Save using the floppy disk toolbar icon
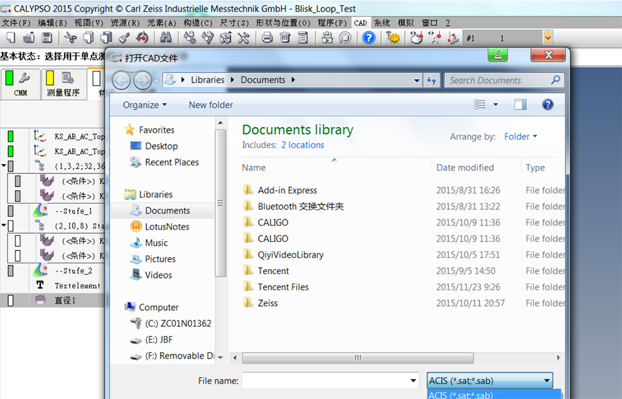This screenshot has height=399, width=622. pyautogui.click(x=47, y=38)
